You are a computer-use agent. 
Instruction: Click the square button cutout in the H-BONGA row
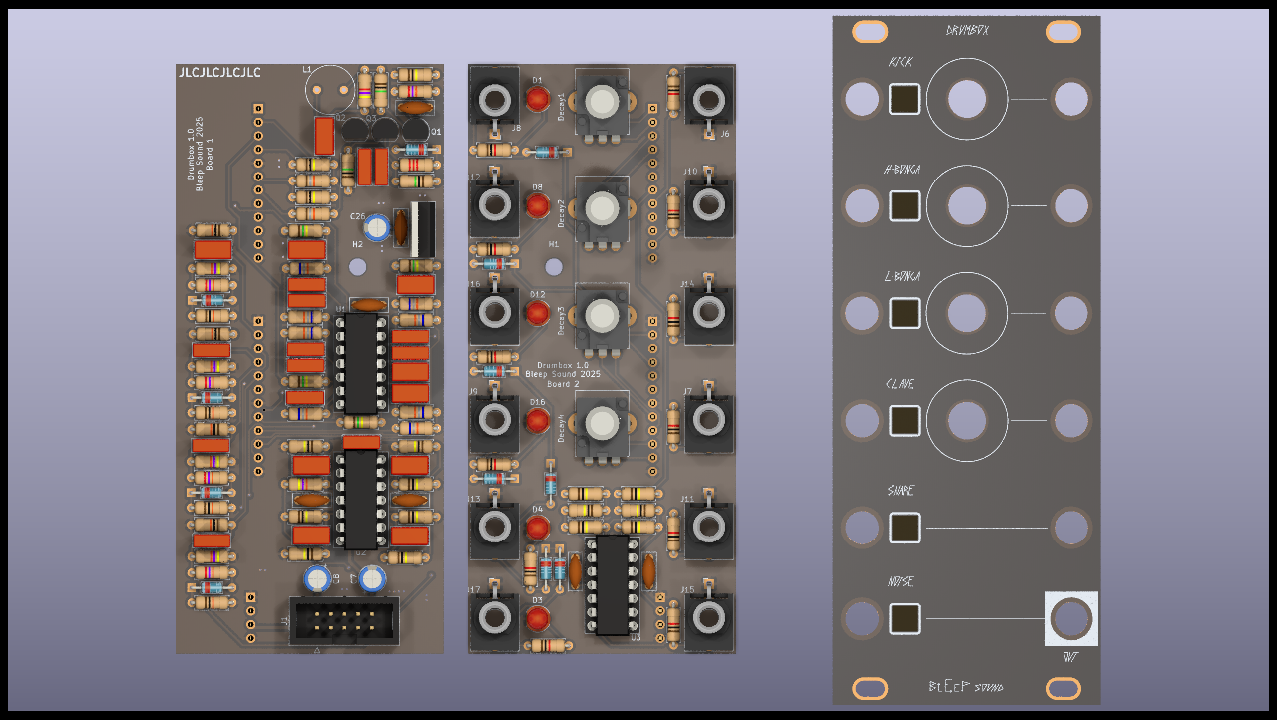pyautogui.click(x=904, y=205)
